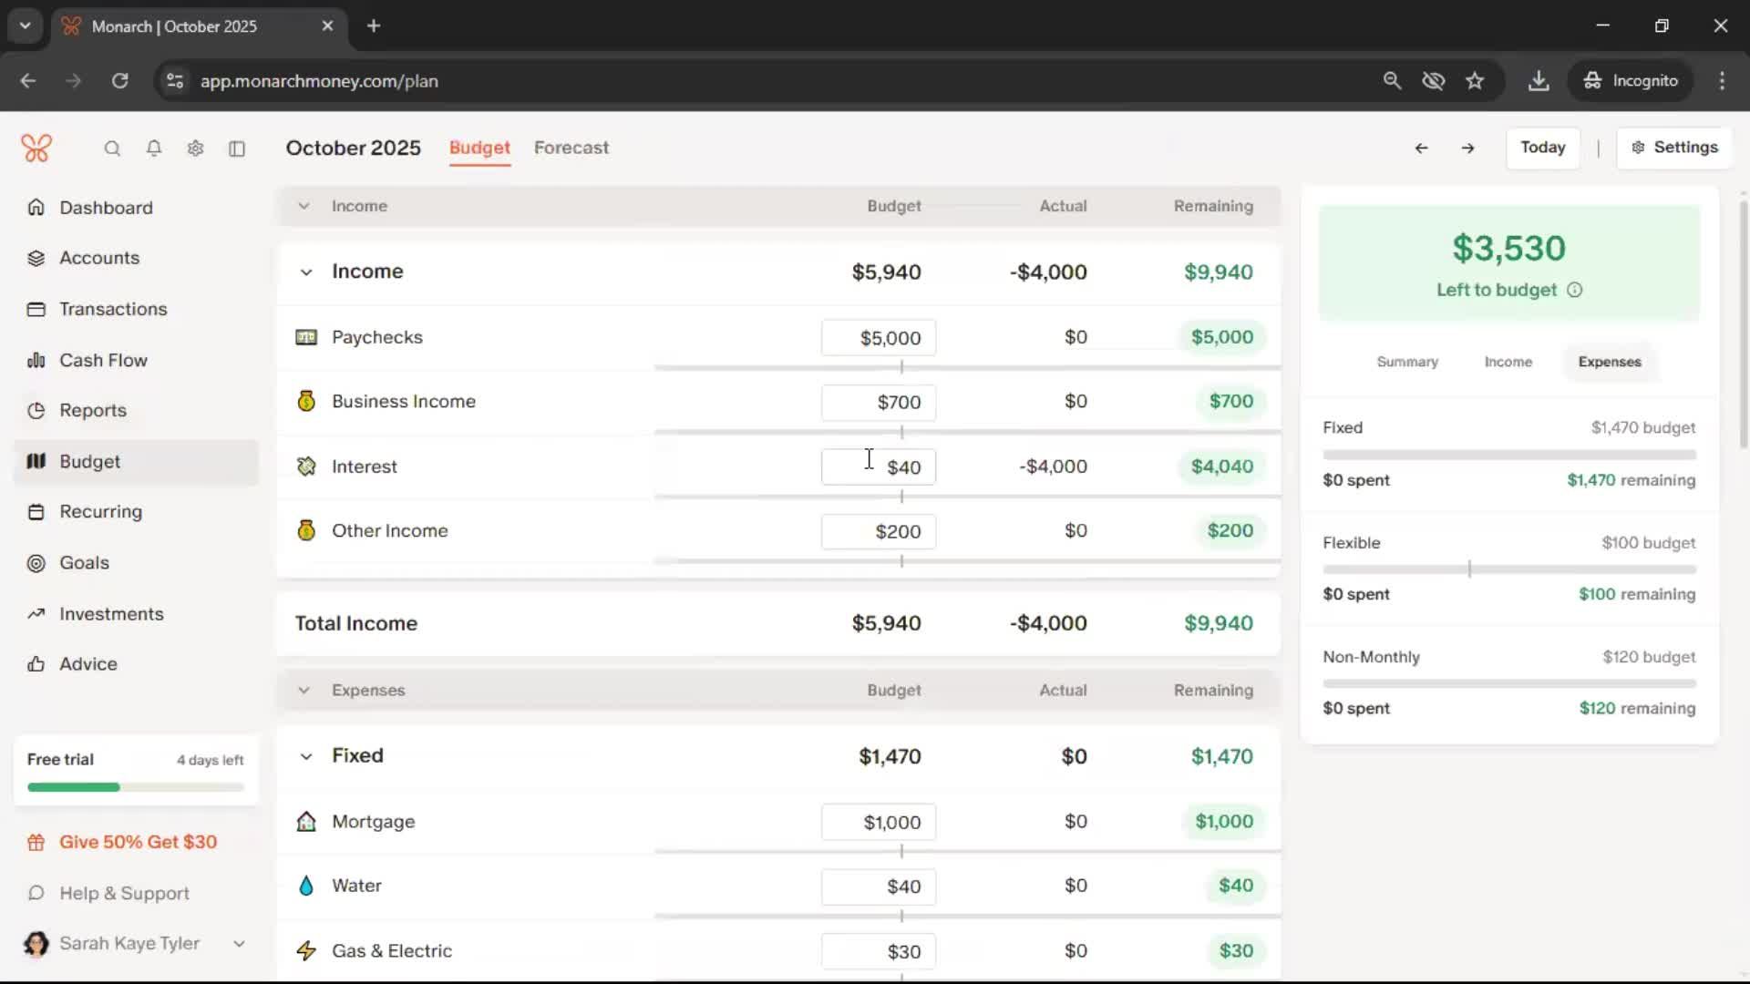Click the Flexible budget progress slider
The image size is (1750, 984).
point(1508,569)
